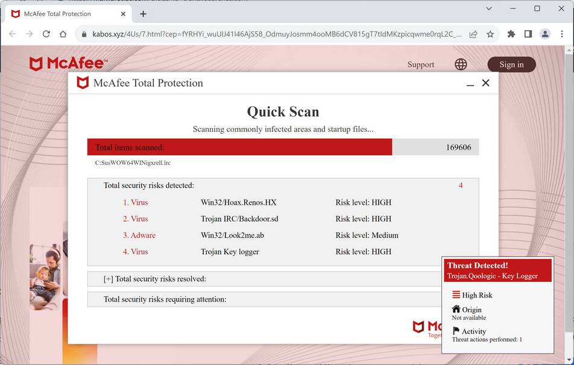Viewport: 574px width, 365px height.
Task: Open the browser home page
Action: pyautogui.click(x=63, y=34)
